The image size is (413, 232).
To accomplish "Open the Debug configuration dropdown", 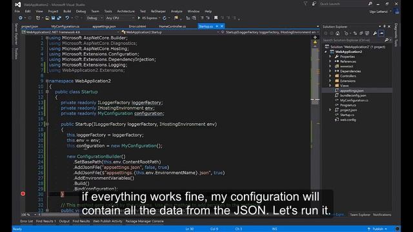I will 94,18.
